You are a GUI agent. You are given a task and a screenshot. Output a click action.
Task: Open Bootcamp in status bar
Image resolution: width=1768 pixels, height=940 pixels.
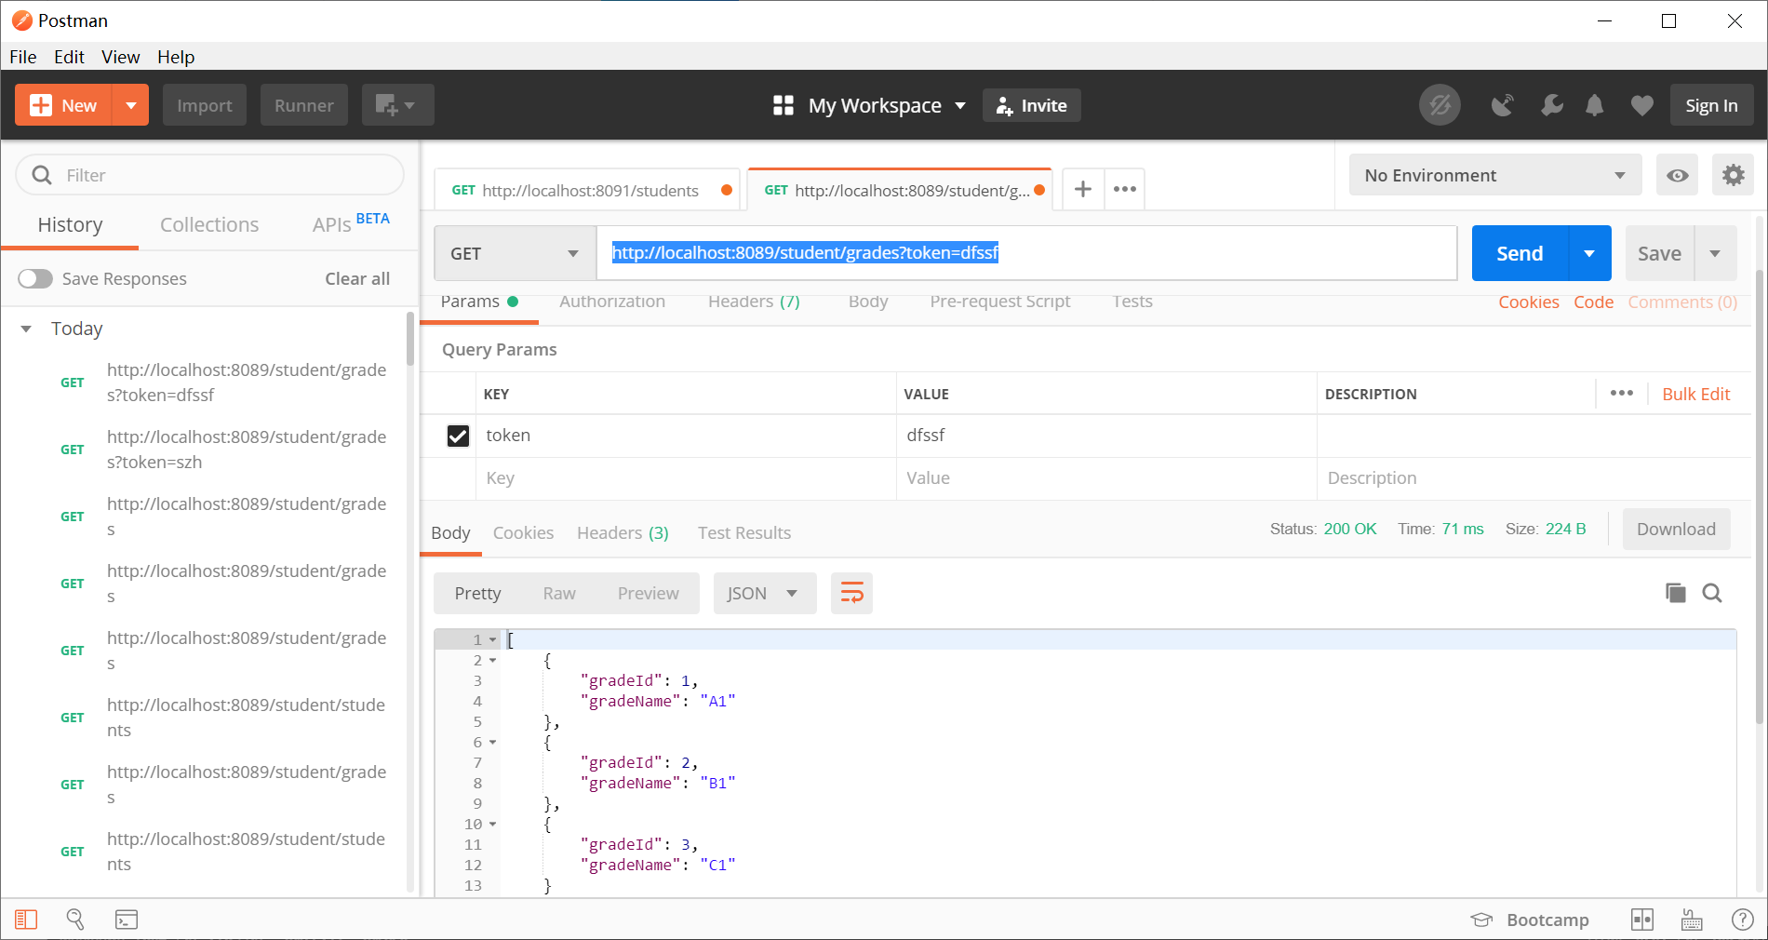coord(1530,920)
